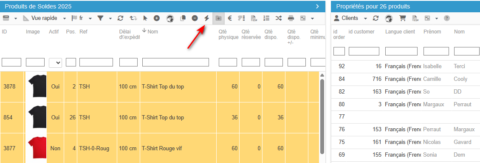Click the numbered list positions icon
This screenshot has height=163, width=480.
click(266, 18)
